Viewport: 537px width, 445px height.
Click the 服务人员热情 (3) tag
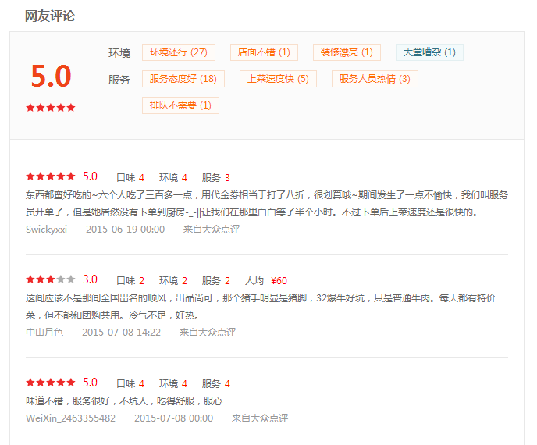[375, 79]
